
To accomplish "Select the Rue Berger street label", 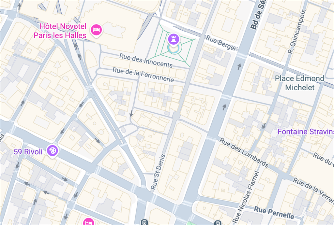I will (221, 43).
